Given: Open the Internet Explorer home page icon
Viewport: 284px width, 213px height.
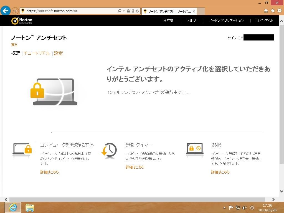Looking at the screenshot, I should [x=266, y=11].
